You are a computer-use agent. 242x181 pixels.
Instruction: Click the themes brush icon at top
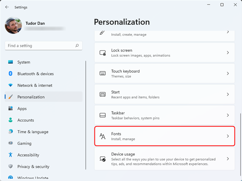tap(102, 32)
